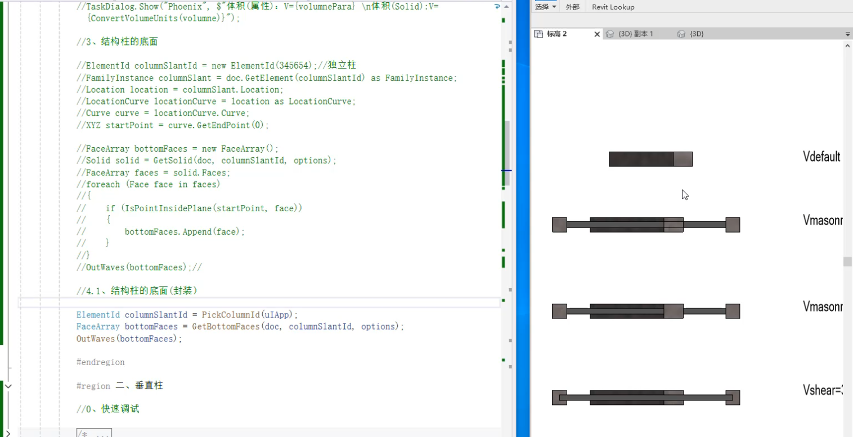Click the floor plan icon on 标高 2 tab
This screenshot has width=853, height=437.
point(538,34)
